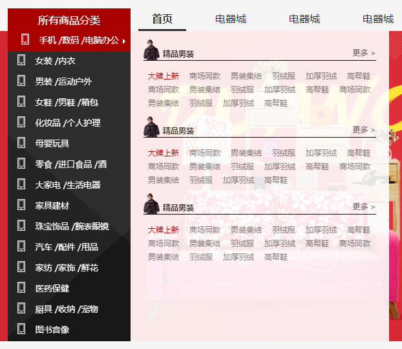
Task: Select the icon beside 大家电/生活电器
Action: (x=21, y=185)
